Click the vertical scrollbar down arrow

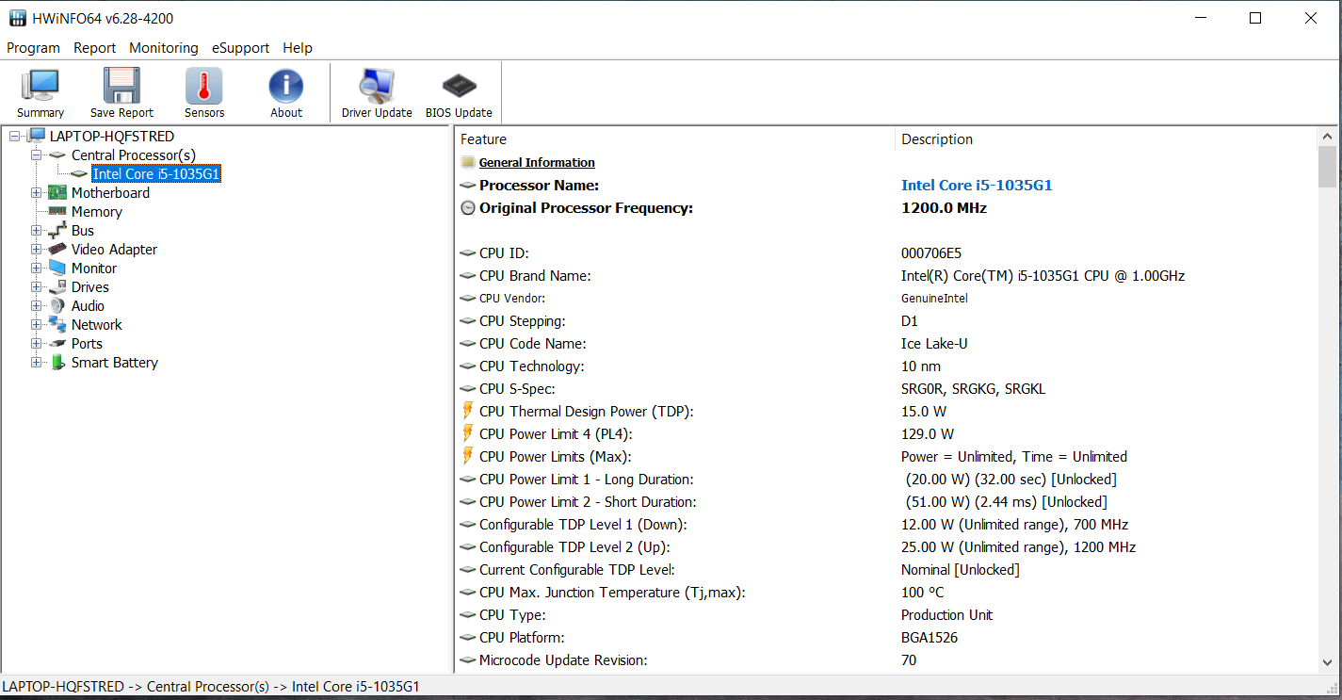(x=1327, y=662)
